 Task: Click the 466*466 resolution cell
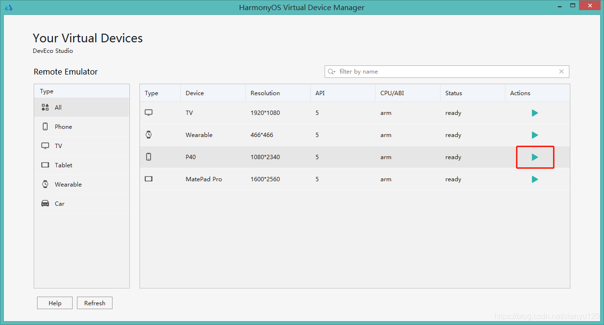pyautogui.click(x=262, y=135)
